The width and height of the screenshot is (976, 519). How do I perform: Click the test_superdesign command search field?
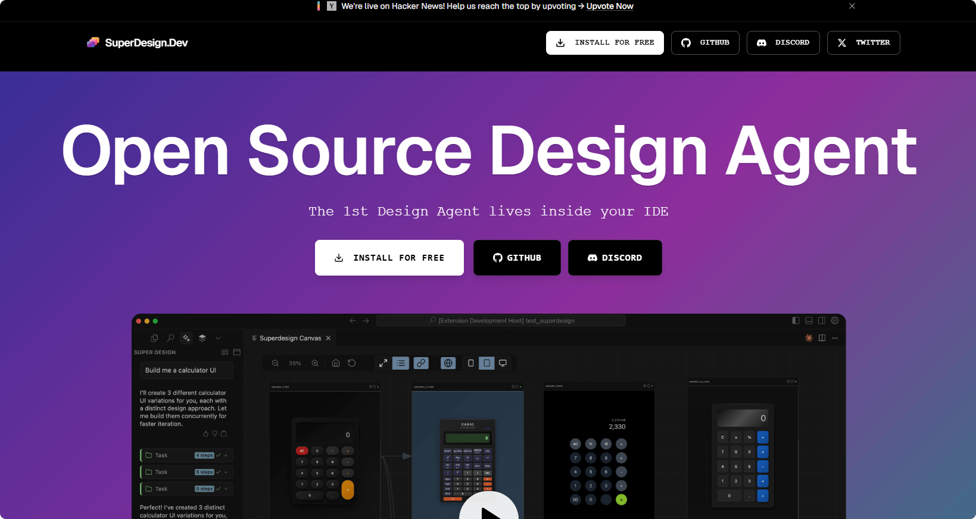(501, 320)
